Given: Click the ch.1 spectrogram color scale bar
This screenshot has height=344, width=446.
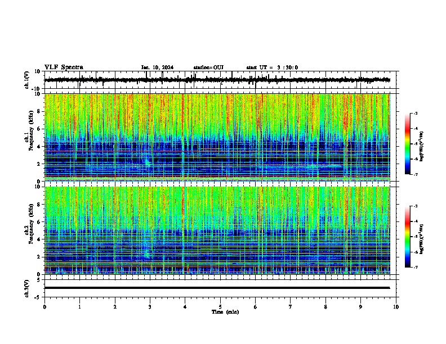Looking at the screenshot, I should pyautogui.click(x=407, y=144).
